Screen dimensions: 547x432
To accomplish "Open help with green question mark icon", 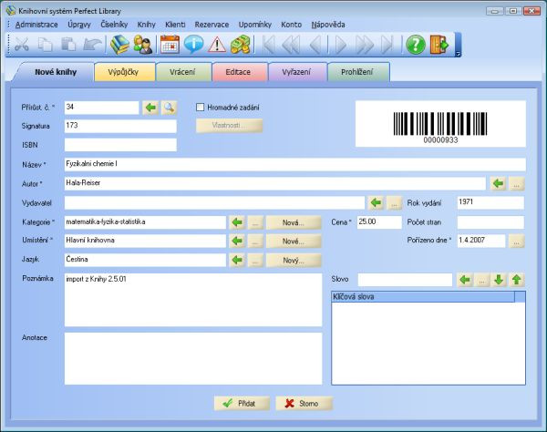I will [x=416, y=45].
